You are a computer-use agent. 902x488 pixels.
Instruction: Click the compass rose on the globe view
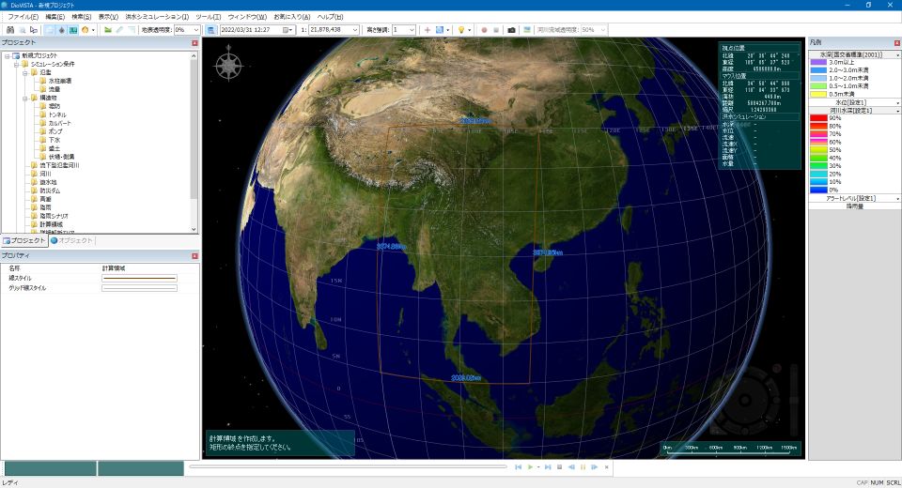point(229,65)
